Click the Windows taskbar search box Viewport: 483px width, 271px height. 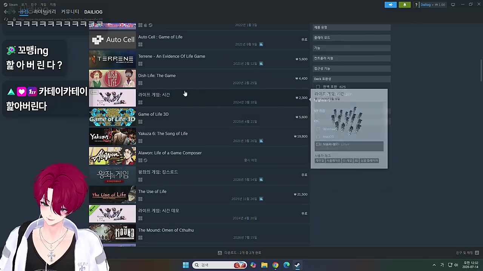pyautogui.click(x=220, y=265)
